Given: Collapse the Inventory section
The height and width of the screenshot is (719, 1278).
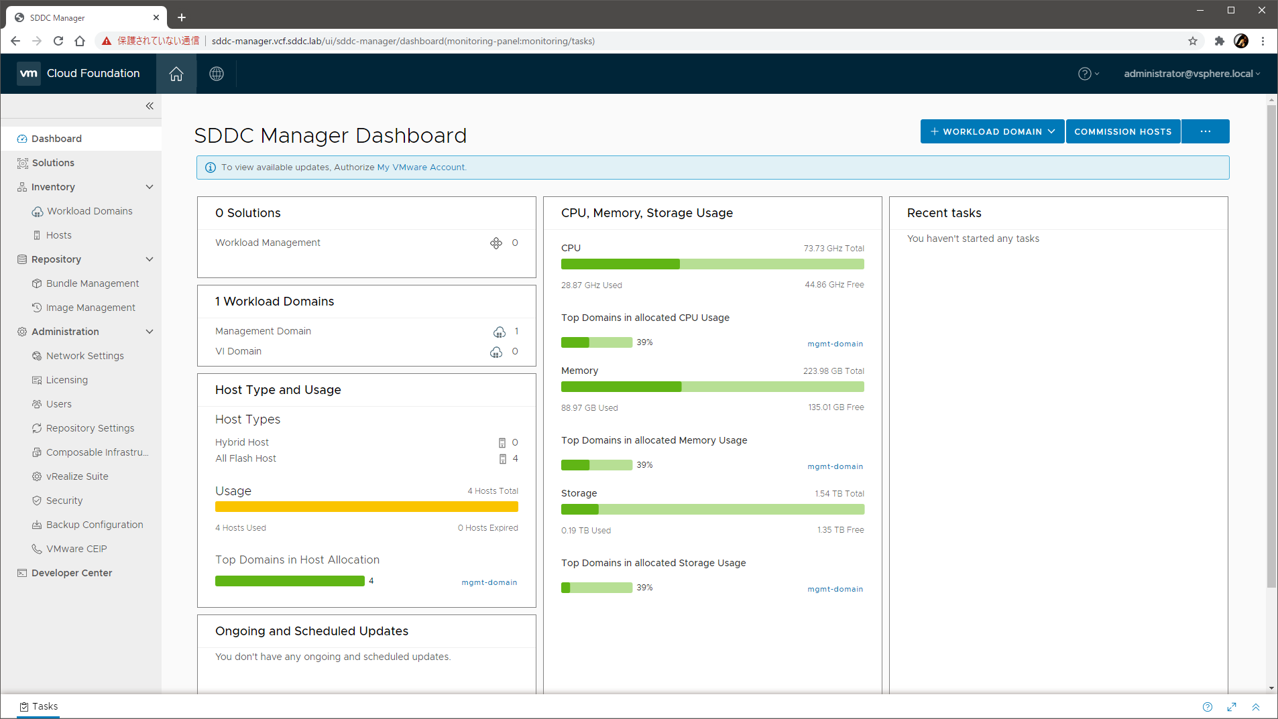Looking at the screenshot, I should [x=150, y=187].
